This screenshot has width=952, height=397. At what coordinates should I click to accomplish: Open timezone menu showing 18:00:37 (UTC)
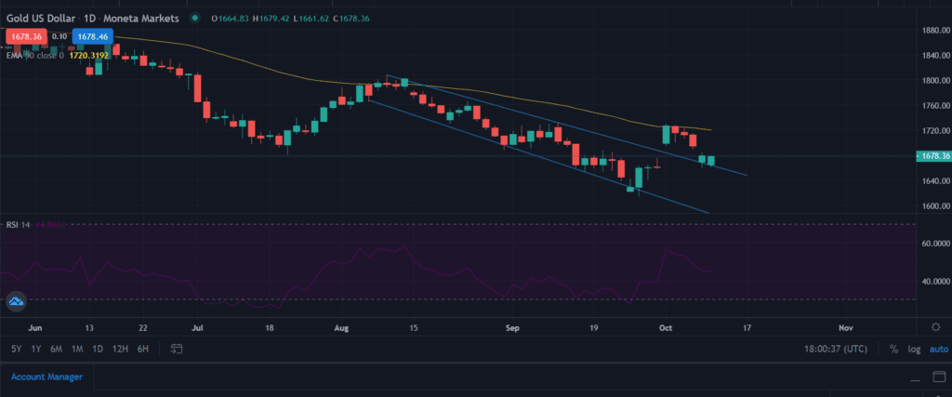[x=835, y=349]
